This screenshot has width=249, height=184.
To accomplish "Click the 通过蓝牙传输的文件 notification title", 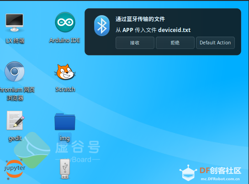I will click(140, 19).
